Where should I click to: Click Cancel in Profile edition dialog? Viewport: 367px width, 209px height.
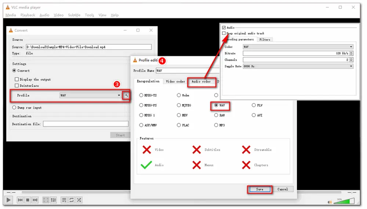[x=283, y=189]
